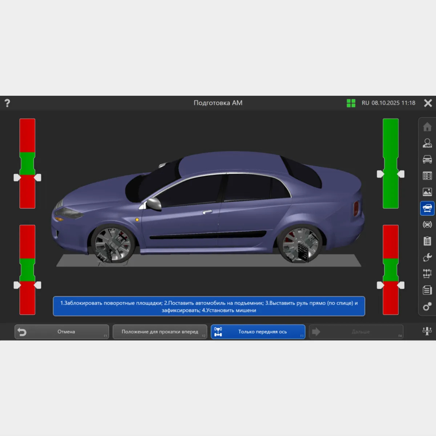Click lift control icon at bottom right
The image size is (436, 436).
point(427,331)
